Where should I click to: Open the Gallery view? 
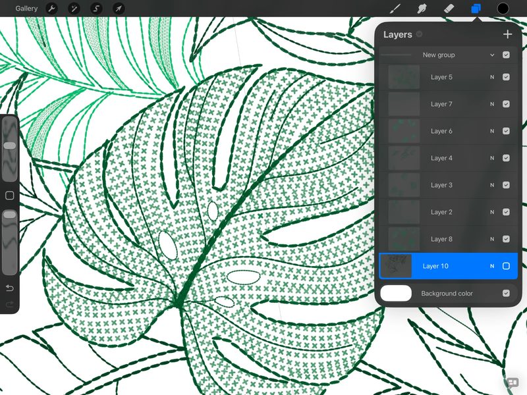(x=26, y=9)
